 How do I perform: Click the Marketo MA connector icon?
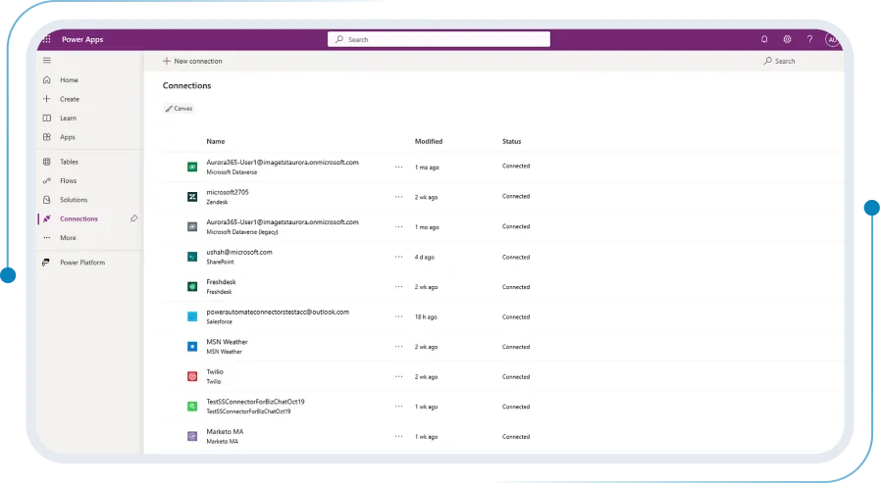(x=192, y=436)
